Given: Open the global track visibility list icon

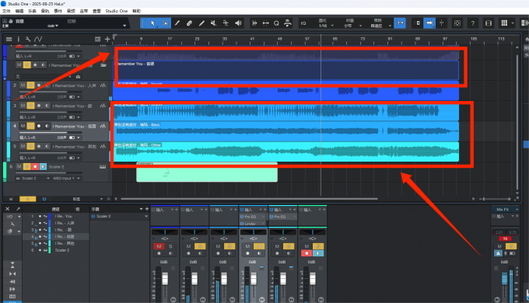Looking at the screenshot, I should point(97,39).
